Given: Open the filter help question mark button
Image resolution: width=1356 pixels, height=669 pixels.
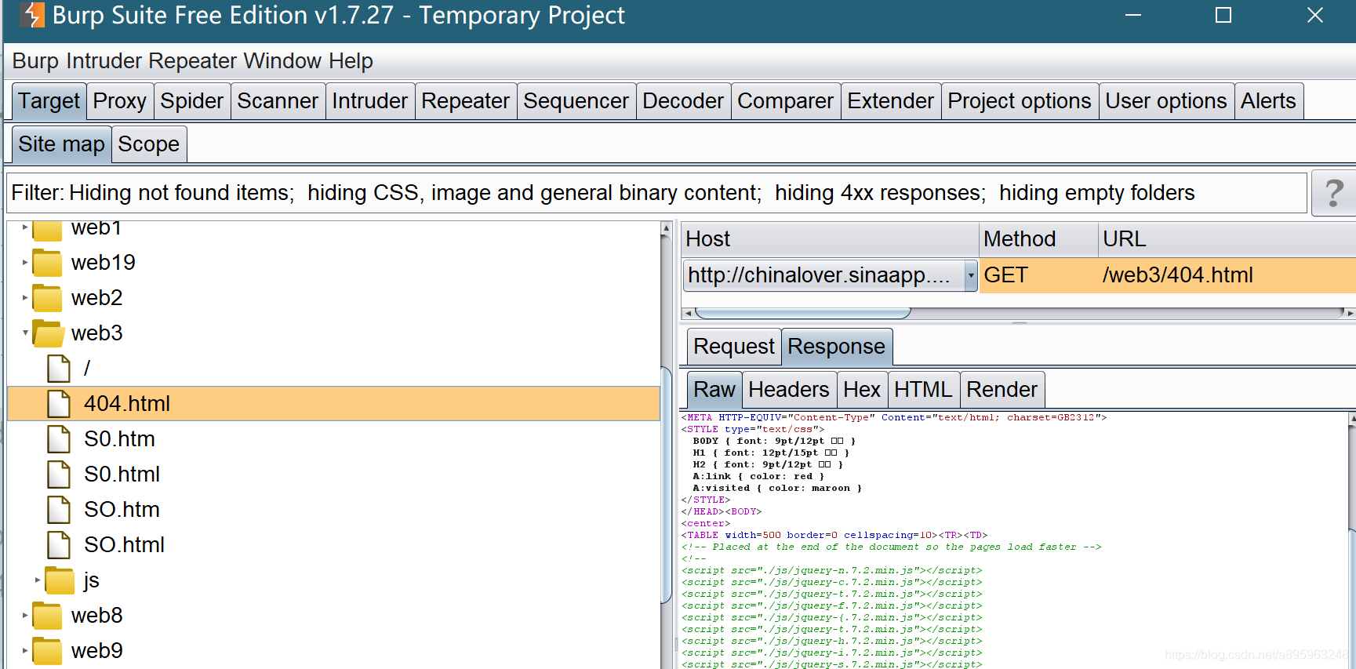Looking at the screenshot, I should pyautogui.click(x=1333, y=193).
